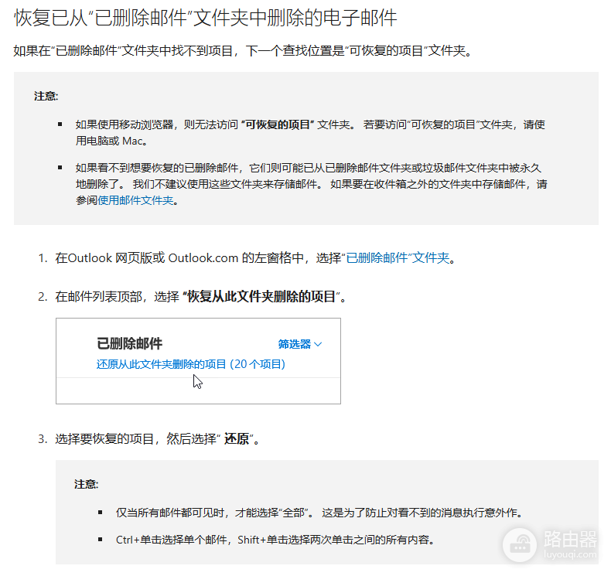The width and height of the screenshot is (611, 576).
Task: Click the 注意: label under step 3
Action: (x=86, y=484)
